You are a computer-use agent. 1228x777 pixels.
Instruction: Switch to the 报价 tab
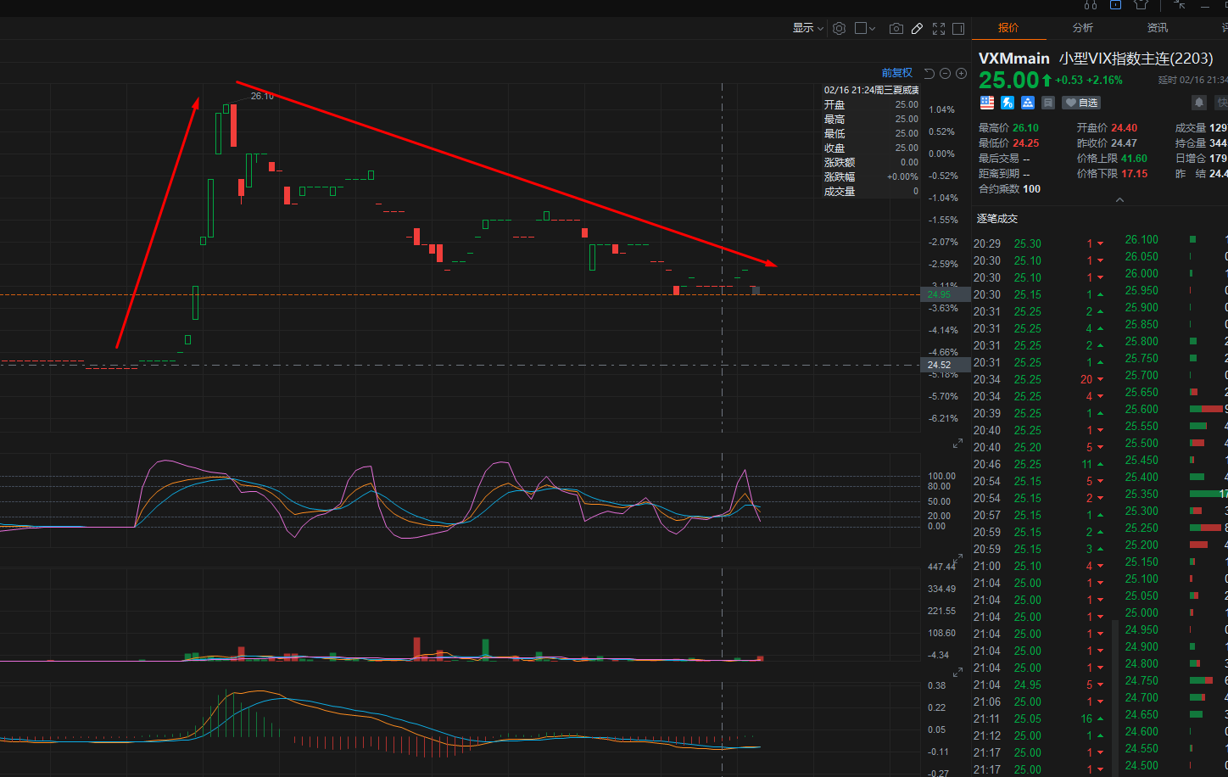pyautogui.click(x=1008, y=28)
